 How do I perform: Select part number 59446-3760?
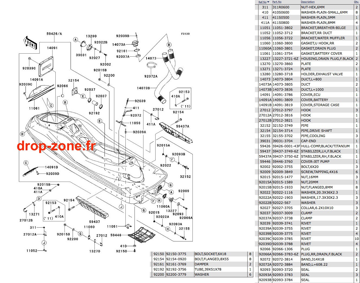(x=283, y=162)
